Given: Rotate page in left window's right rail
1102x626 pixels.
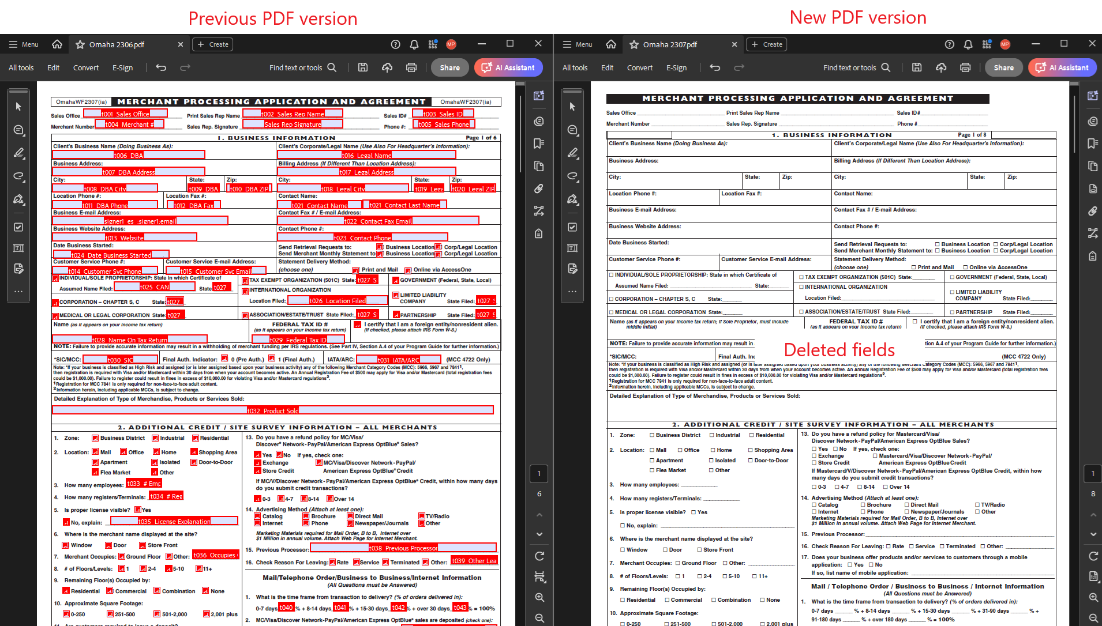Looking at the screenshot, I should [x=539, y=556].
